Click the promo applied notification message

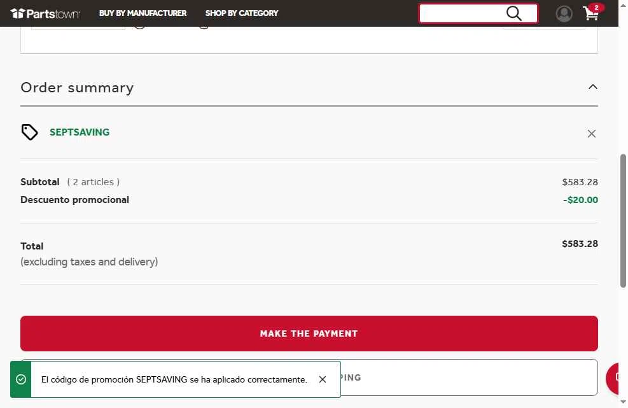point(174,379)
